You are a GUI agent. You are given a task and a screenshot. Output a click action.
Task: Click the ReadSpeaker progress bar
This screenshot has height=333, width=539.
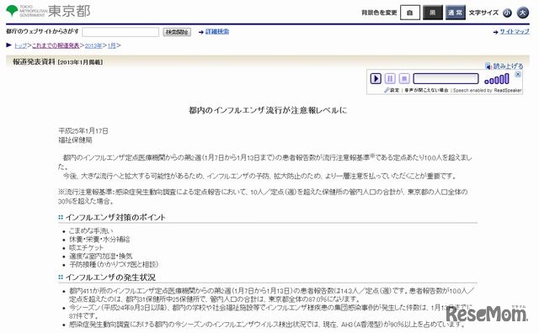(x=446, y=78)
